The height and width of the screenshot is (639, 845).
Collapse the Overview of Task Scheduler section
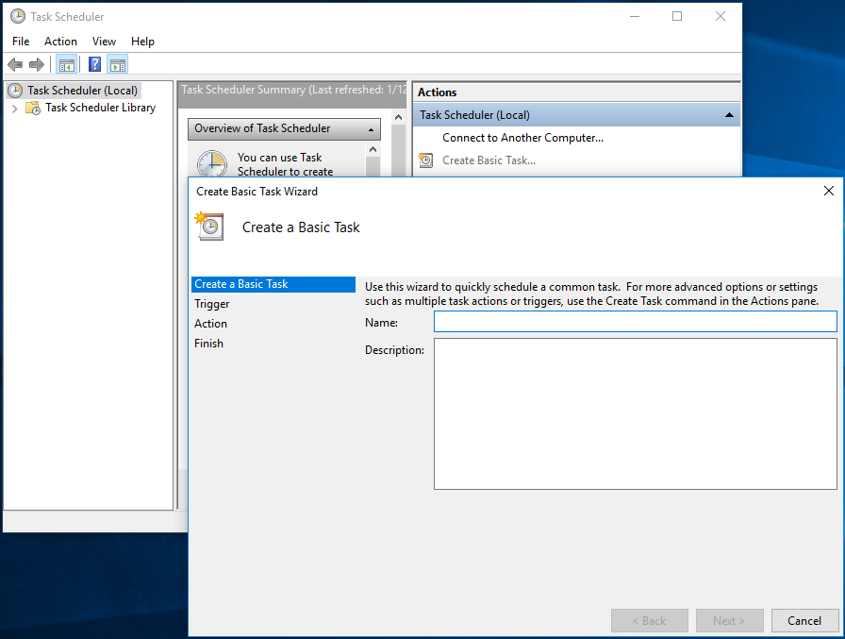[372, 128]
